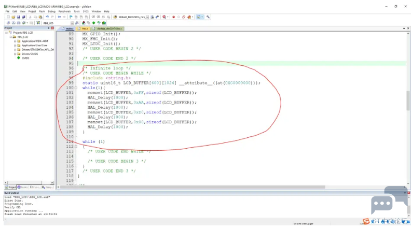Viewport: 412px width, 229px height.
Task: Open the Help menu
Action: (x=106, y=11)
